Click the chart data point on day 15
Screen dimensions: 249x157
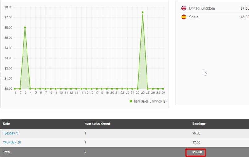pyautogui.click(x=86, y=89)
